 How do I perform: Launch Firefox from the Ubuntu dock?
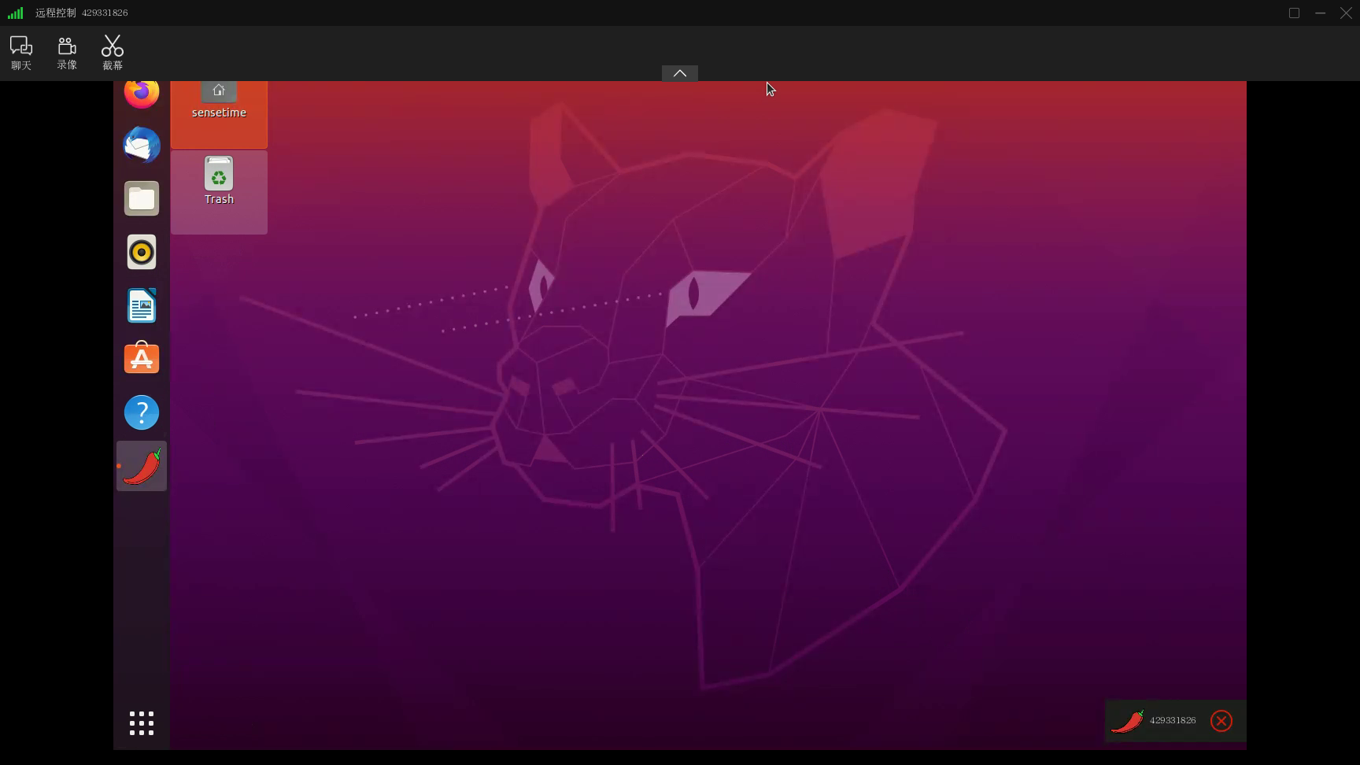coord(142,94)
